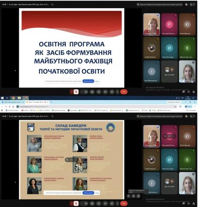Select the green 'B' participant tile in lower grid
This screenshot has width=201, height=207.
187,160
